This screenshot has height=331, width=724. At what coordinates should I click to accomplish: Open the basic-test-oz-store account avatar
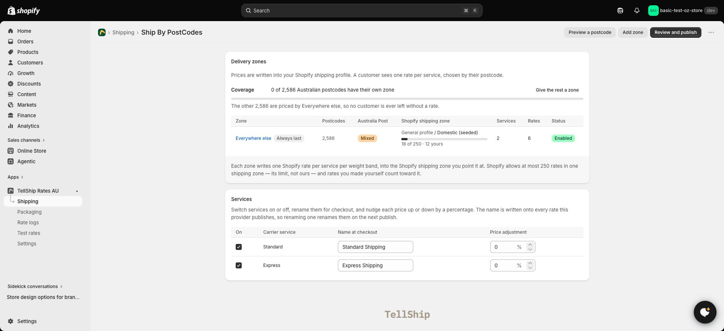[x=653, y=11]
